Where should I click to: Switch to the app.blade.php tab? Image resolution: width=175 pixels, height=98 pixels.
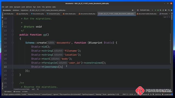coord(22,14)
